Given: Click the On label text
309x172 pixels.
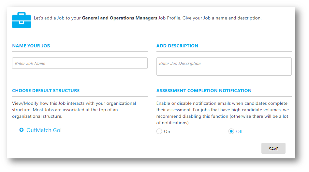Looking at the screenshot, I should [167, 132].
